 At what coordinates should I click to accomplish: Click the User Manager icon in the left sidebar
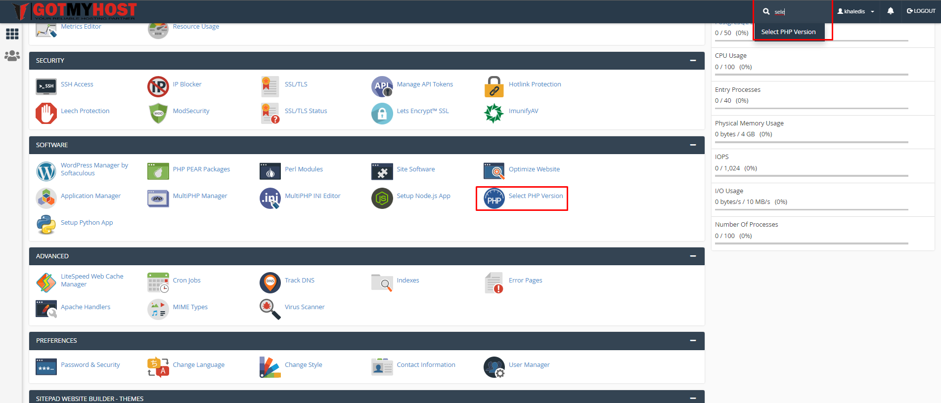click(12, 56)
